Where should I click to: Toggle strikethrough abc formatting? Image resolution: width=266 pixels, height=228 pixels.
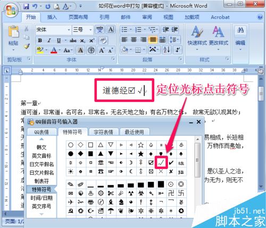[x=73, y=40]
